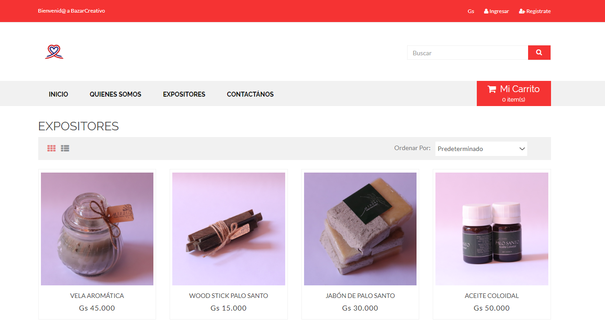Click the user icon beside Ingresar

point(486,11)
